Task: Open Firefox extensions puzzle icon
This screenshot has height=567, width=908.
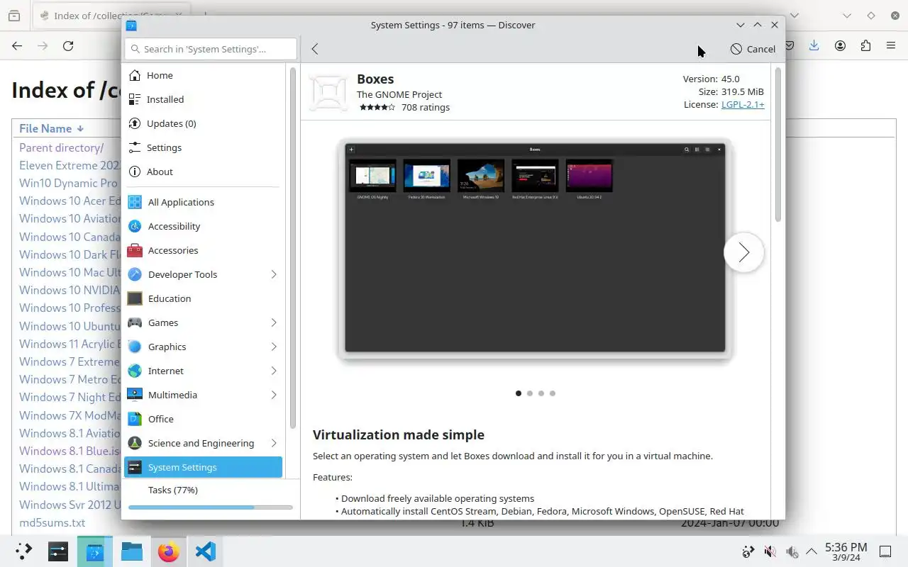Action: 865,45
